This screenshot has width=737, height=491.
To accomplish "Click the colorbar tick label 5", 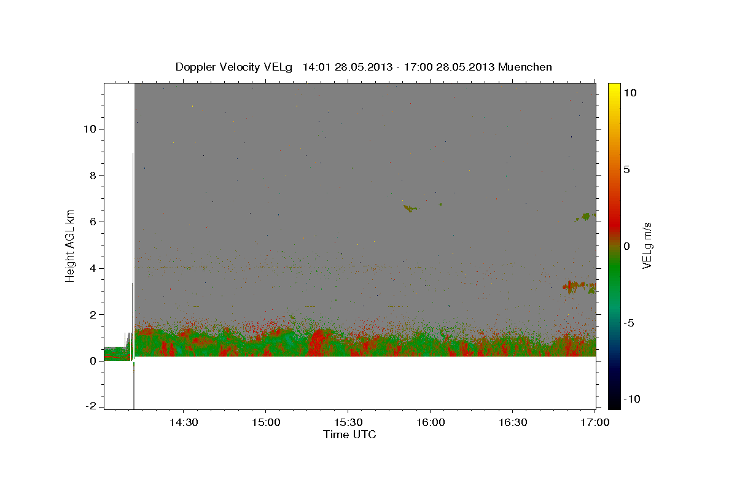I will (x=627, y=169).
